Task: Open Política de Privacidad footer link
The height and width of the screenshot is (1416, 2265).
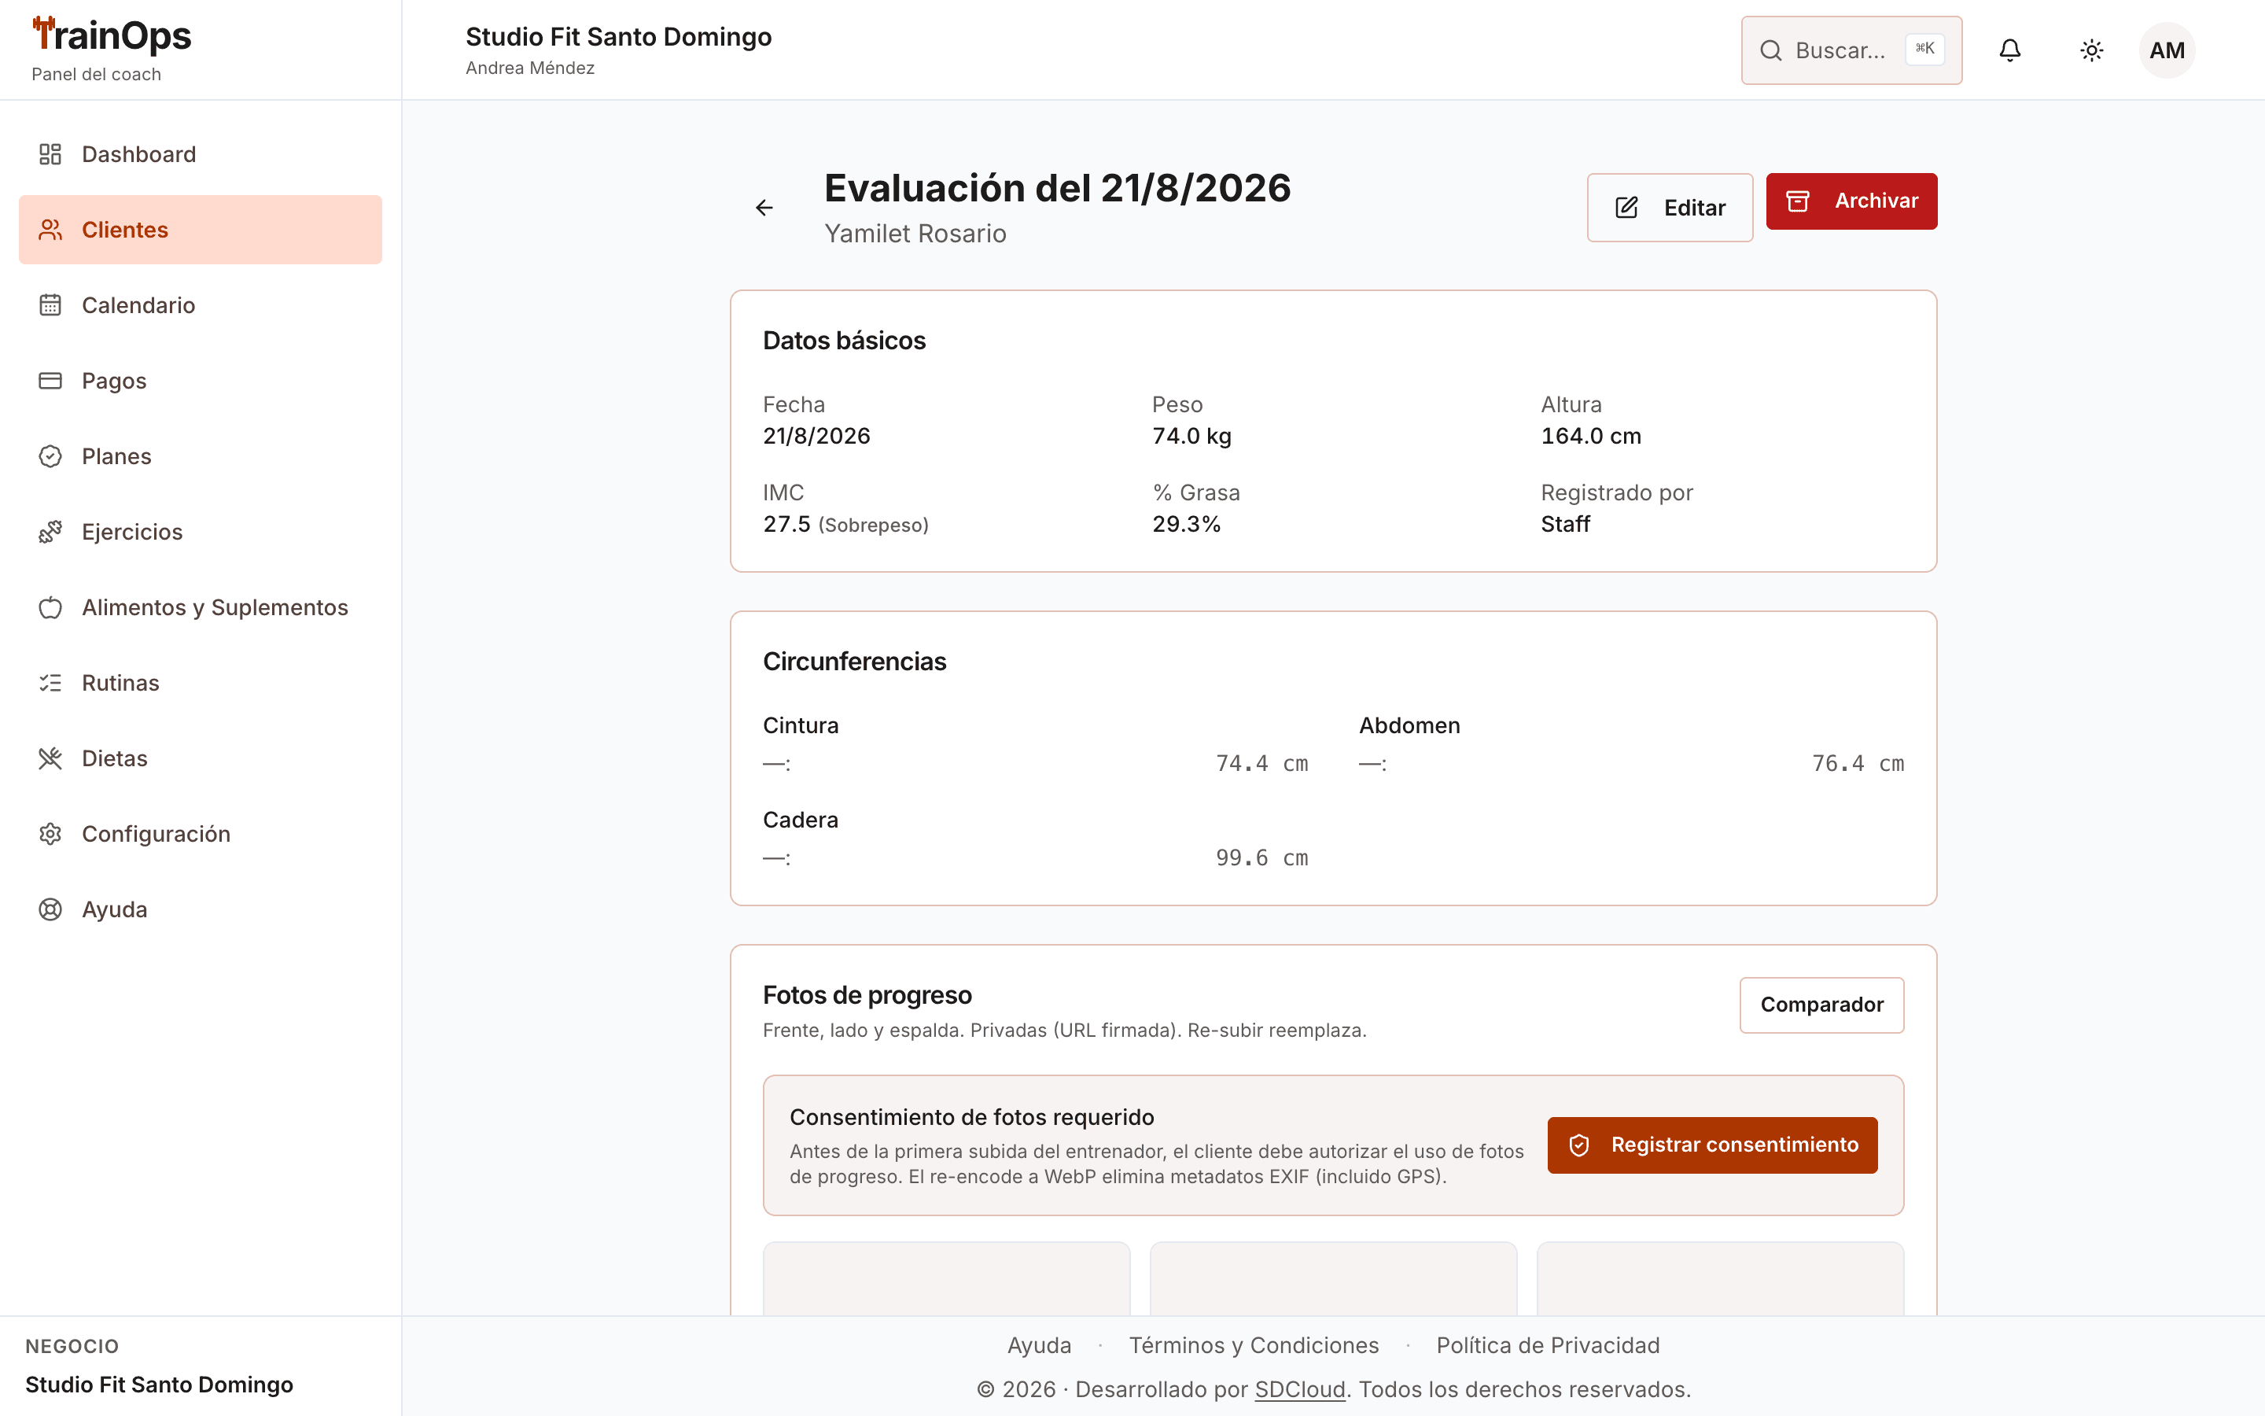Action: 1548,1345
